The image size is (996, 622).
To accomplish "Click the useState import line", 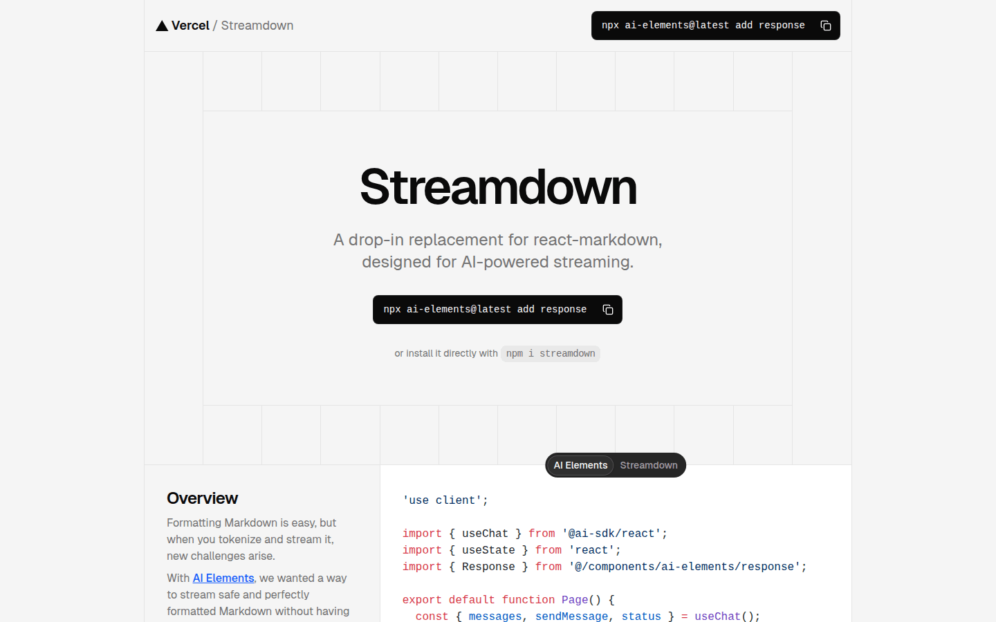I will pyautogui.click(x=511, y=550).
